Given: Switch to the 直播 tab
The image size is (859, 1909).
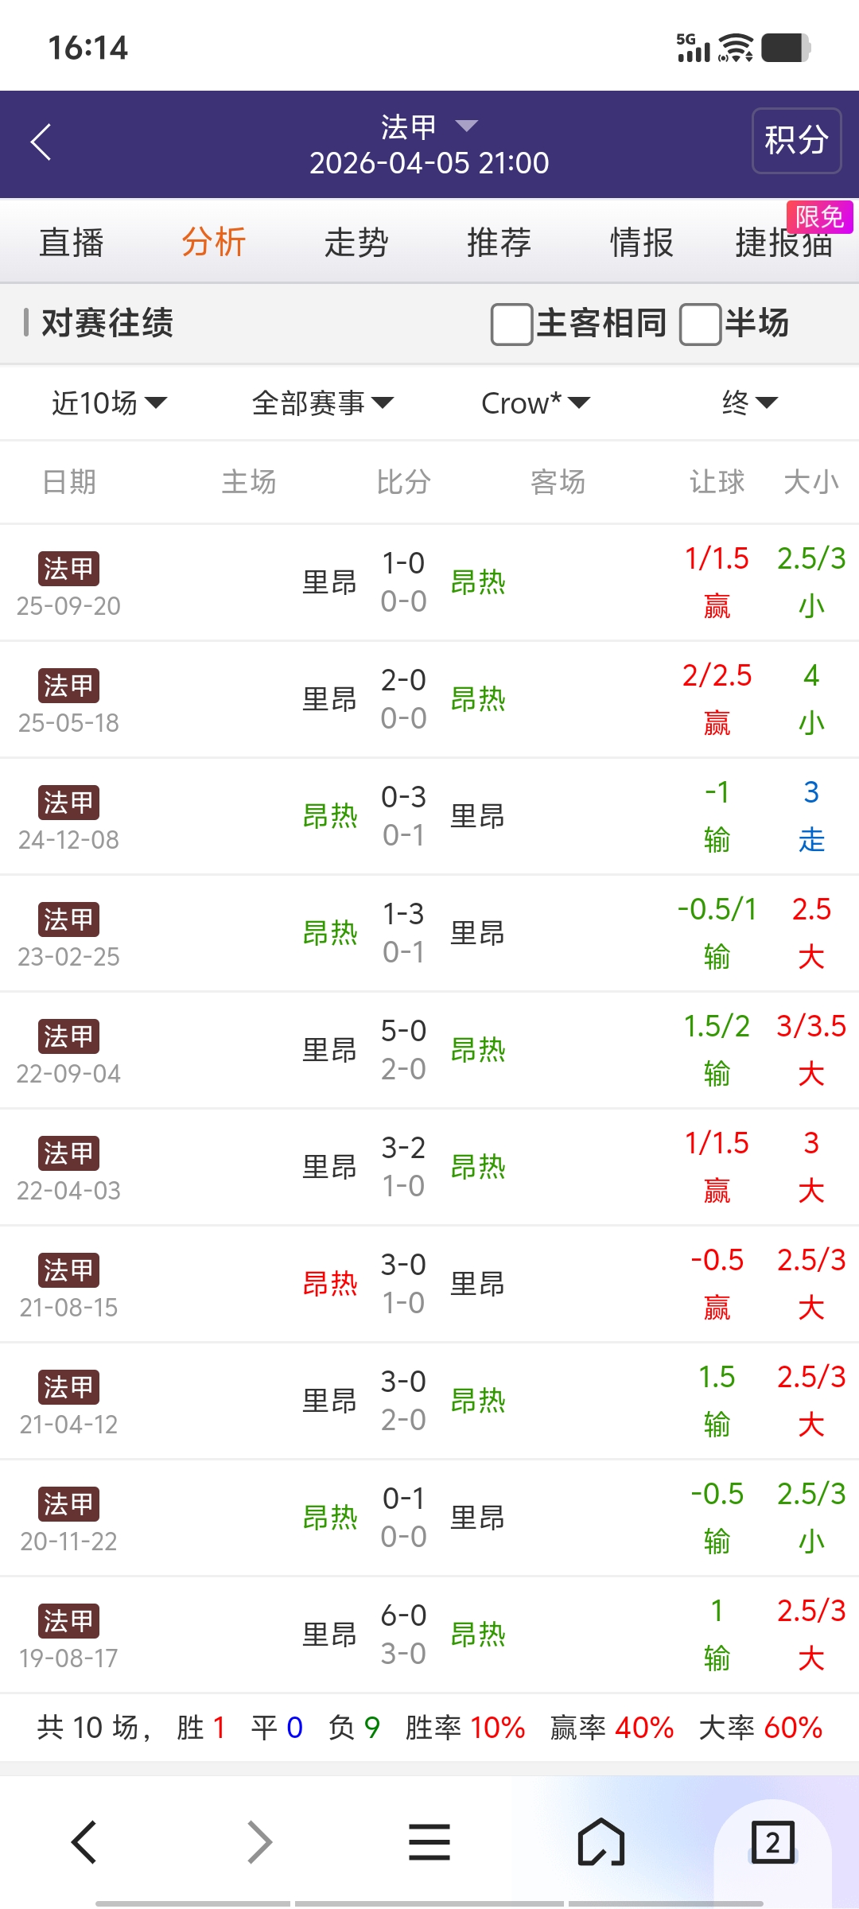Looking at the screenshot, I should click(72, 243).
